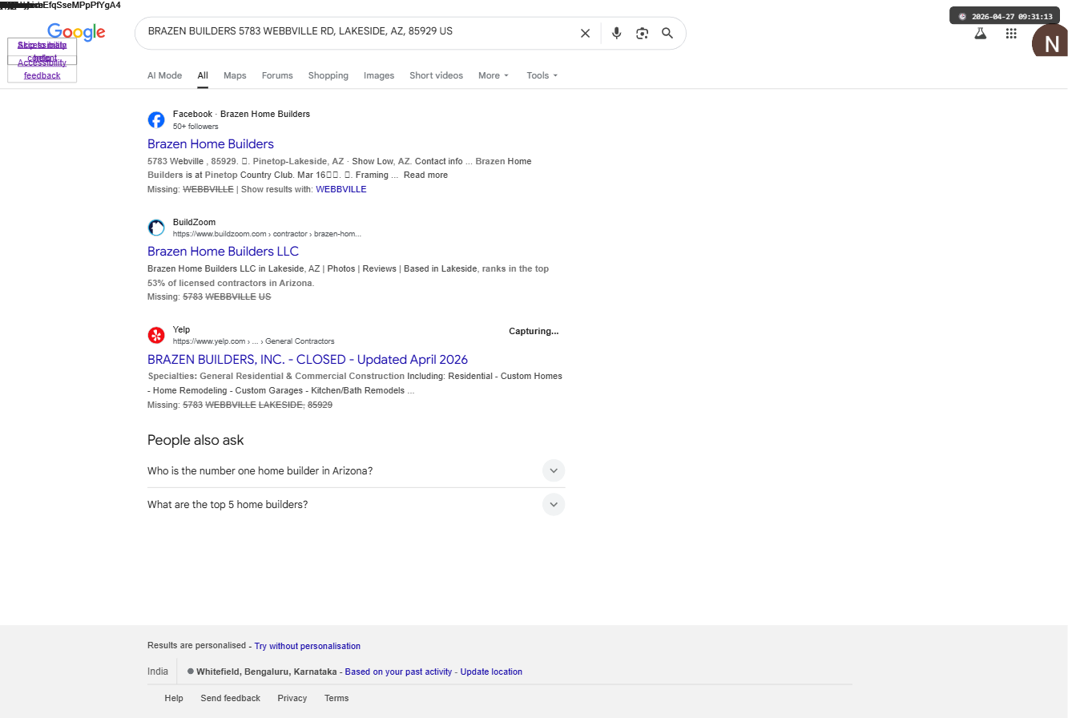Switch to AI Mode tab
The width and height of the screenshot is (1080, 718).
pyautogui.click(x=164, y=75)
